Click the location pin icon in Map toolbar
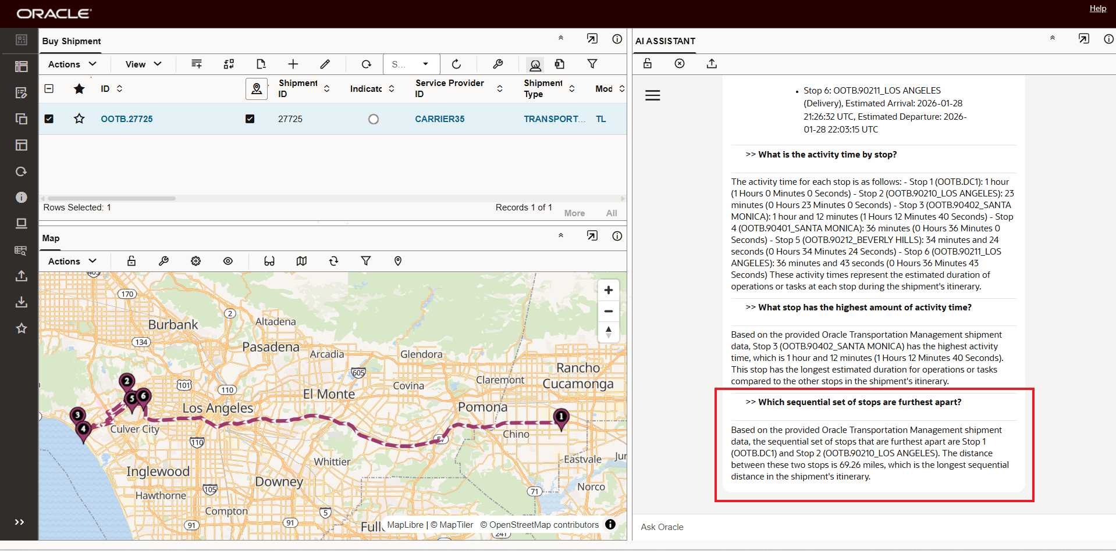Screen dimensions: 1116x551 pos(398,262)
